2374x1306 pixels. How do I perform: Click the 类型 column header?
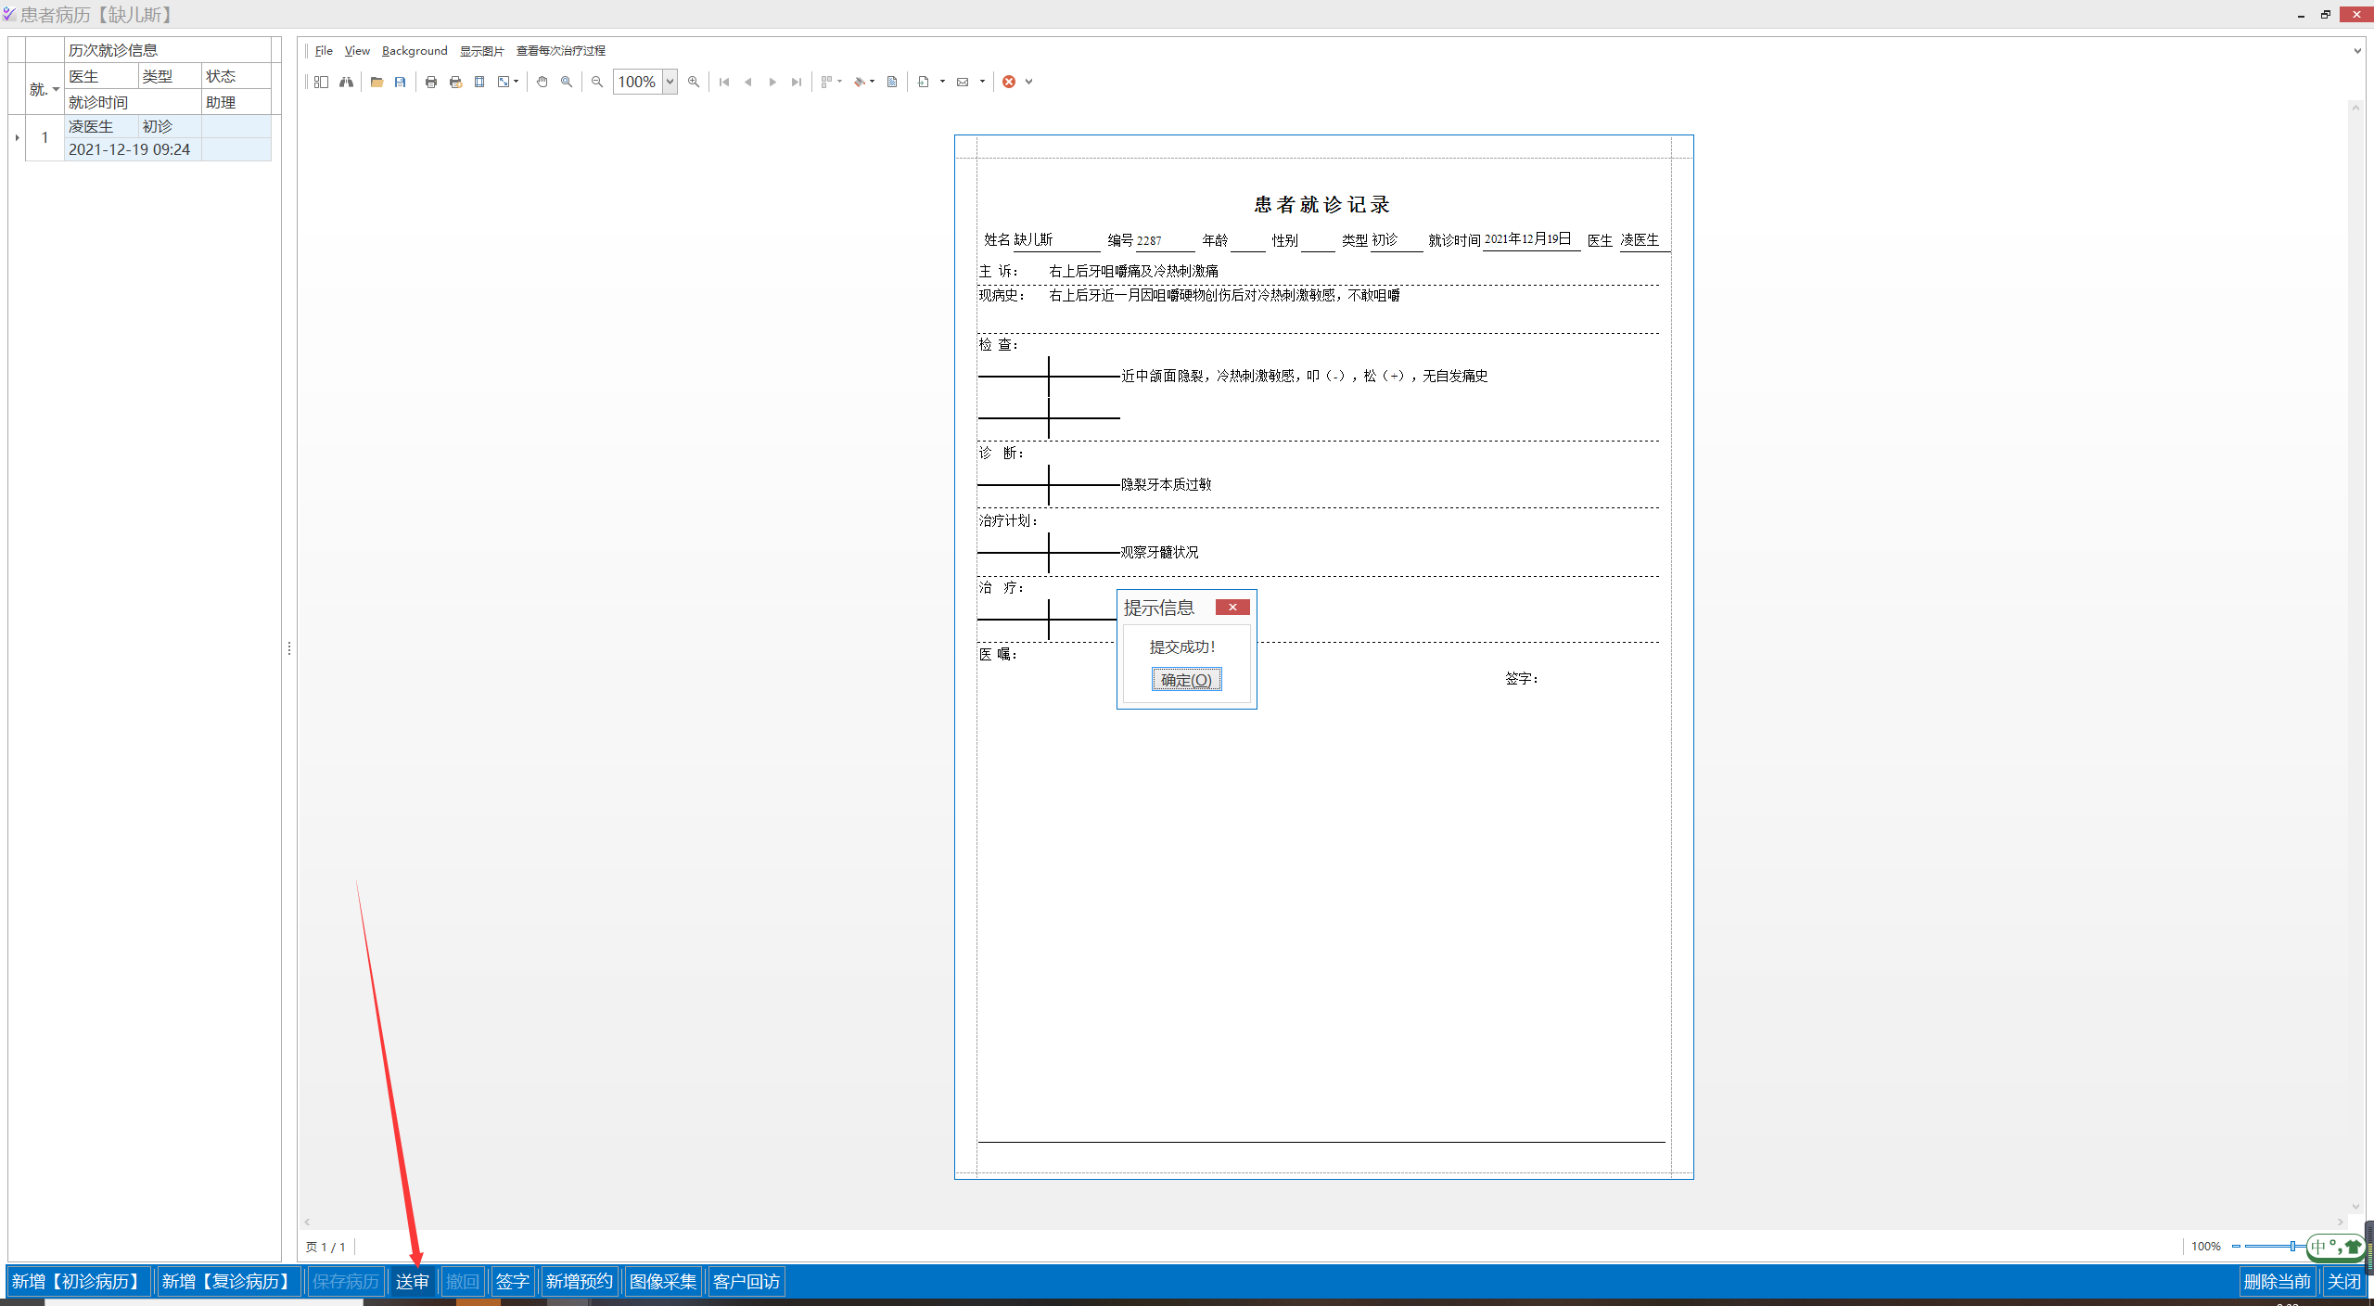(170, 76)
